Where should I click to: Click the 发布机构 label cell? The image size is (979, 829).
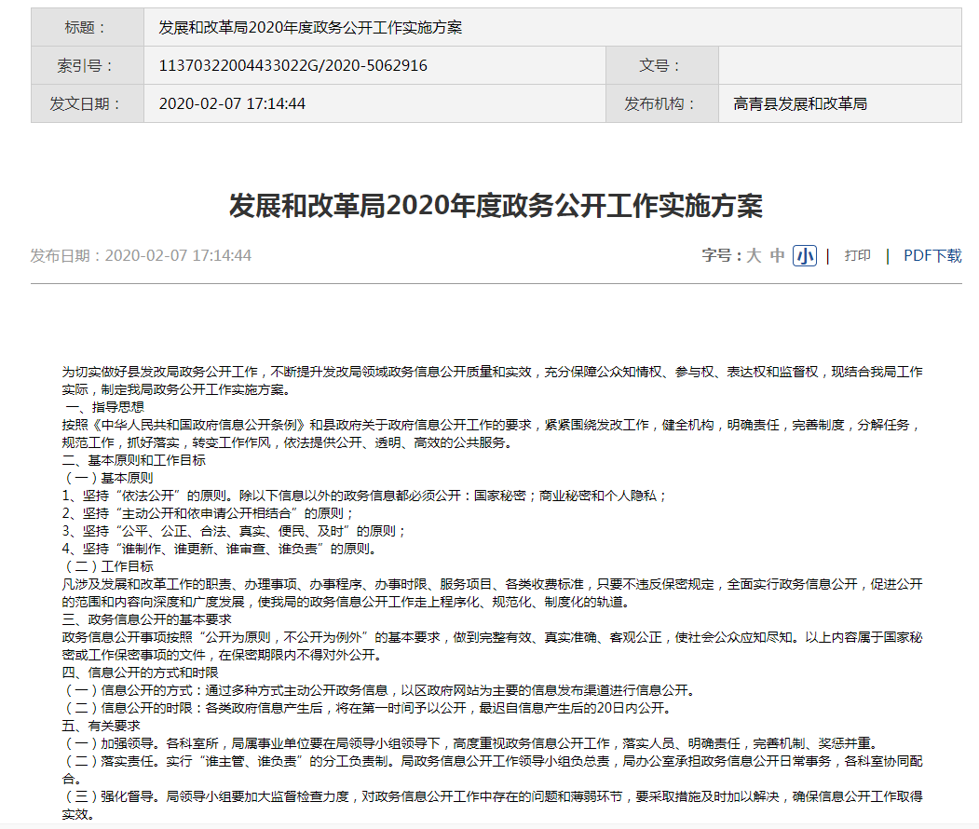tap(661, 103)
